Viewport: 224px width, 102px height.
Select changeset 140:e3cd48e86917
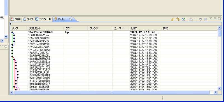click(x=39, y=84)
